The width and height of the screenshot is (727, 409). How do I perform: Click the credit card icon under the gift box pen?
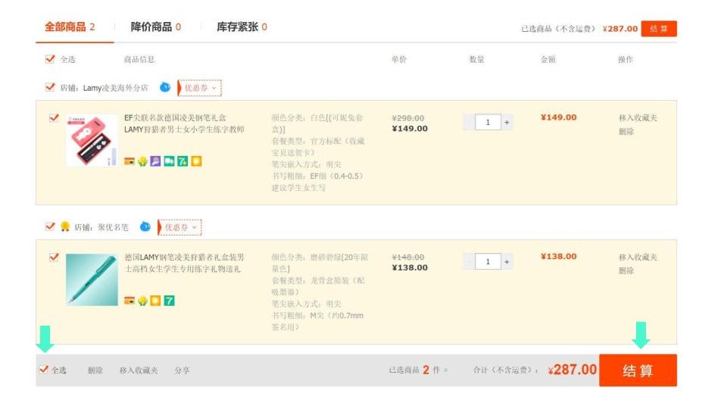pyautogui.click(x=129, y=161)
